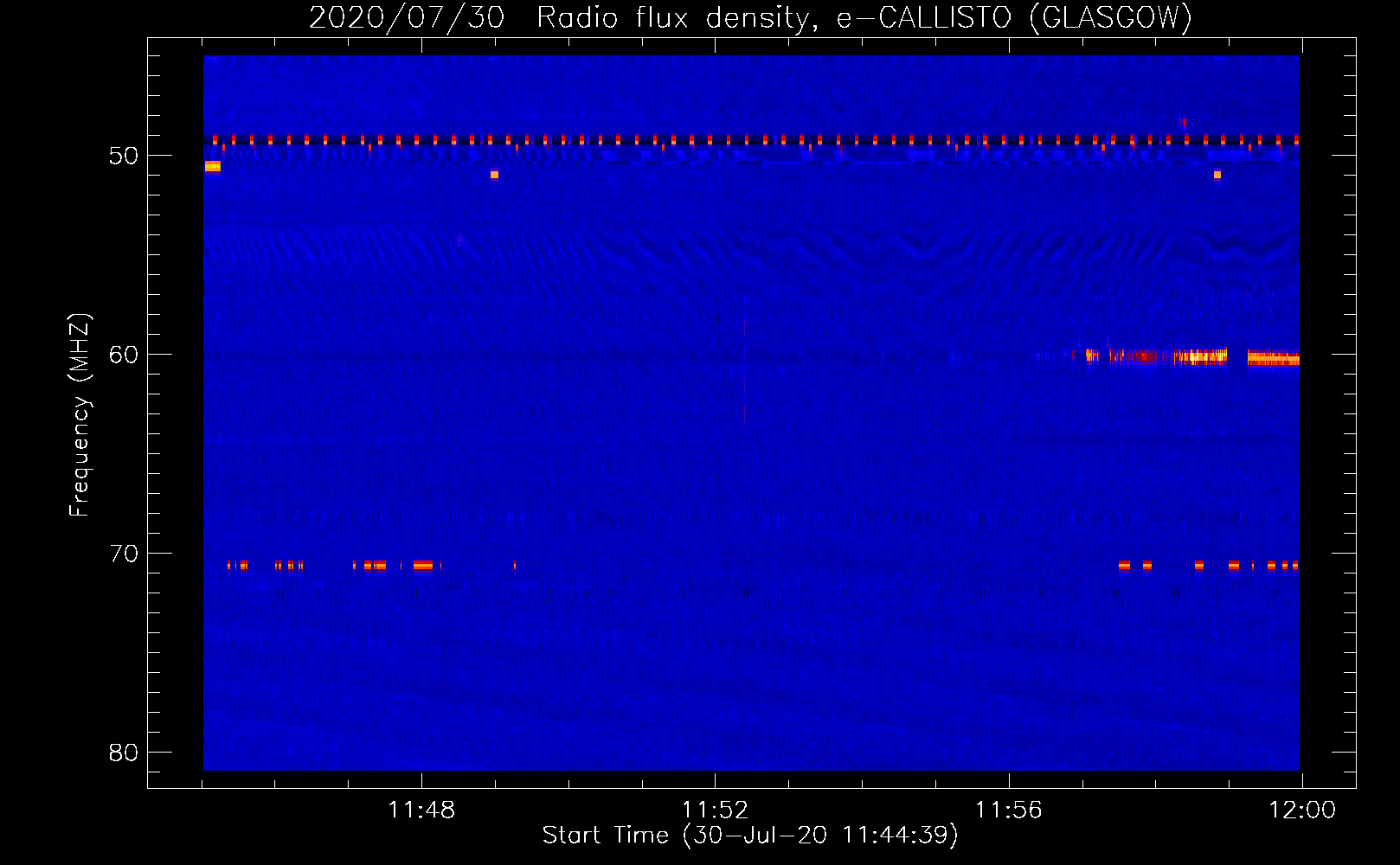The width and height of the screenshot is (1400, 865).
Task: Select the "Frequency (MHZ)" y-axis label
Action: [80, 415]
